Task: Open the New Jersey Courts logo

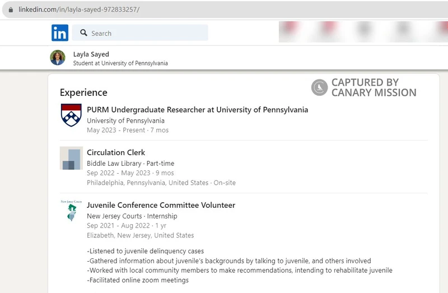Action: [x=71, y=211]
